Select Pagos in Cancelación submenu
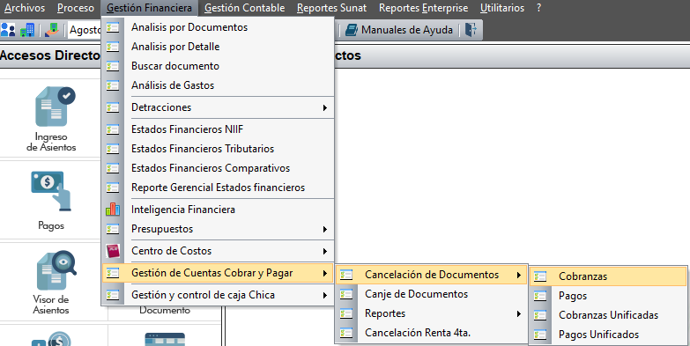The width and height of the screenshot is (690, 346). click(x=608, y=296)
